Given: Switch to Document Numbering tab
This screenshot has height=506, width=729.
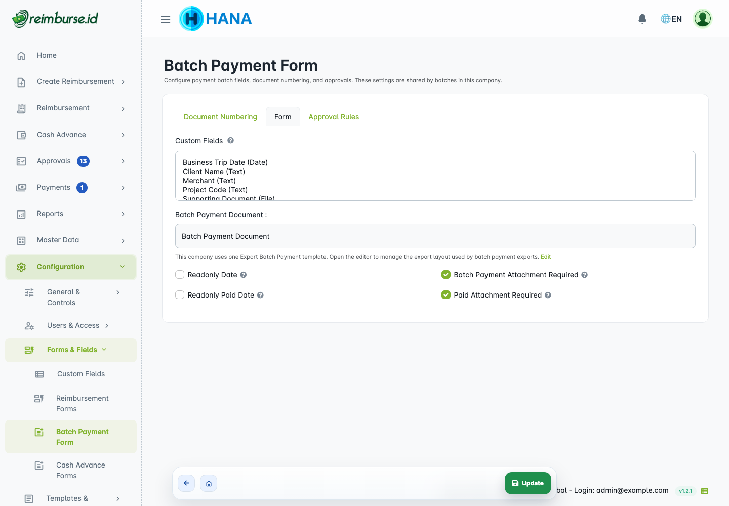Looking at the screenshot, I should [x=220, y=117].
